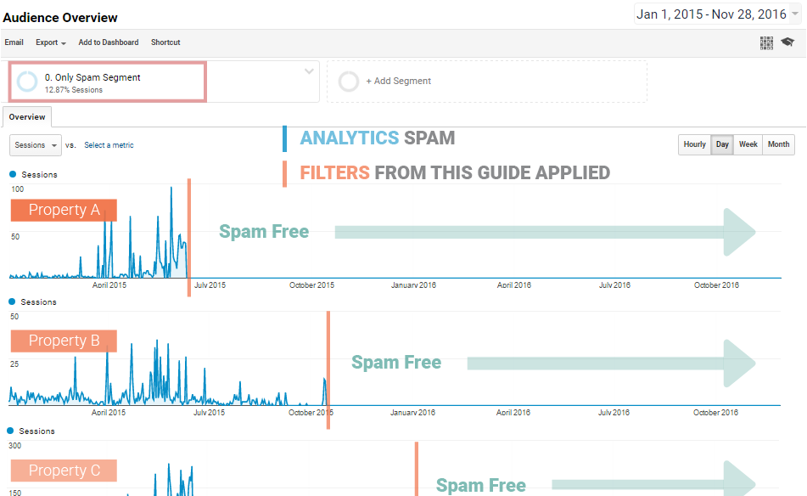Click January 2016 label on Property B chart
Viewport: 807px width, 496px height.
(412, 412)
